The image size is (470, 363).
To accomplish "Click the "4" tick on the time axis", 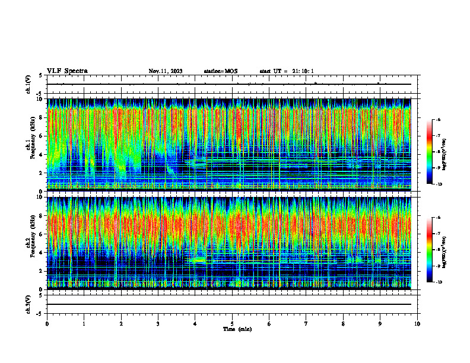I will [x=195, y=324].
